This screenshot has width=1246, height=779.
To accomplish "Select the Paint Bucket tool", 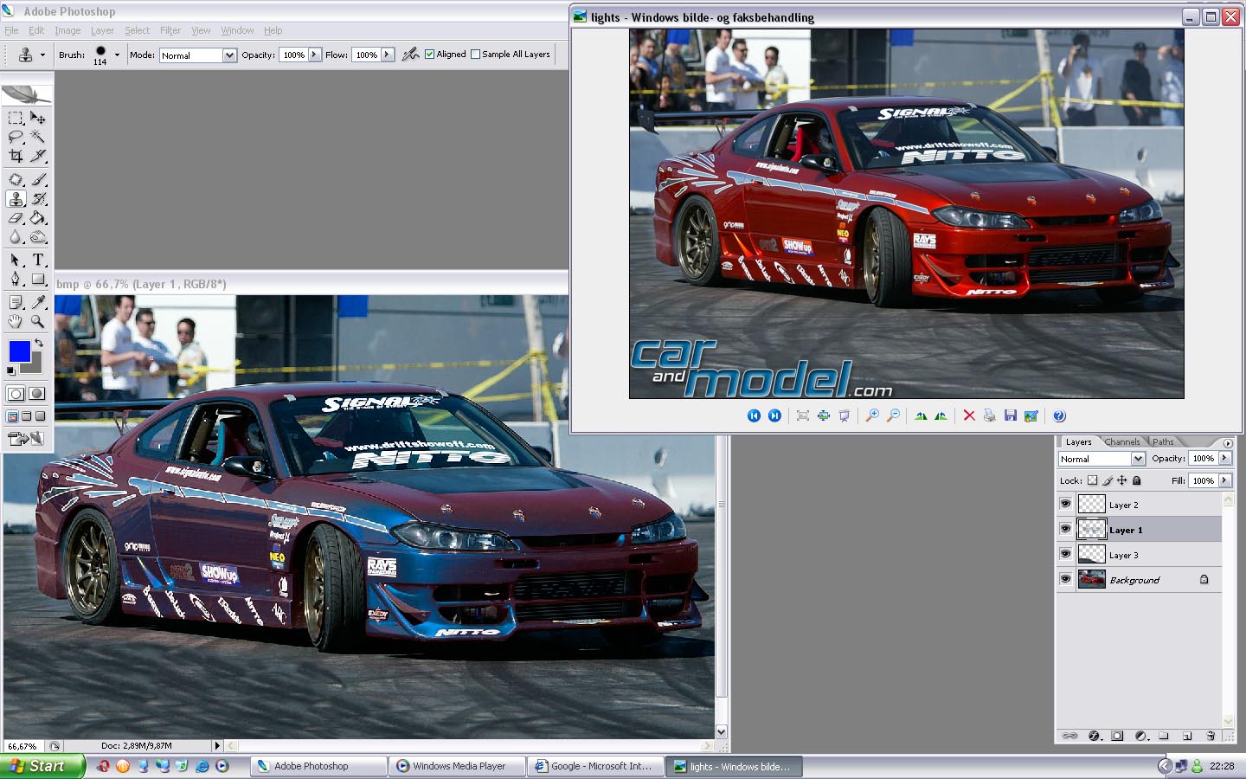I will [38, 217].
